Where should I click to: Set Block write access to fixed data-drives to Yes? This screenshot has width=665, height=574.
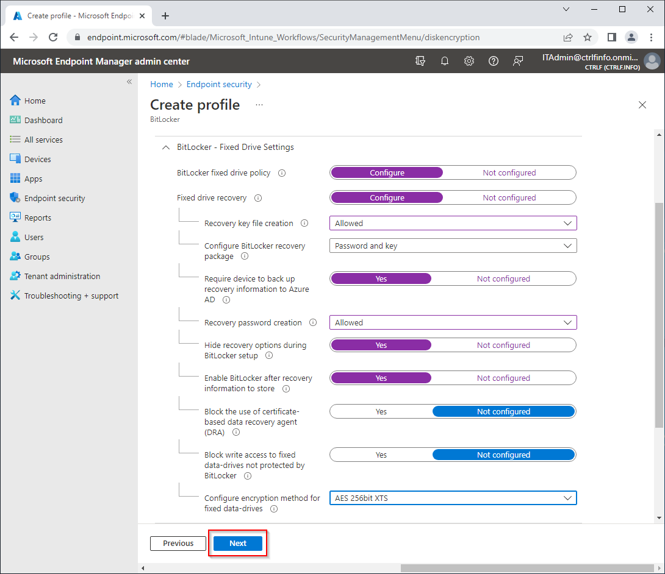point(381,455)
